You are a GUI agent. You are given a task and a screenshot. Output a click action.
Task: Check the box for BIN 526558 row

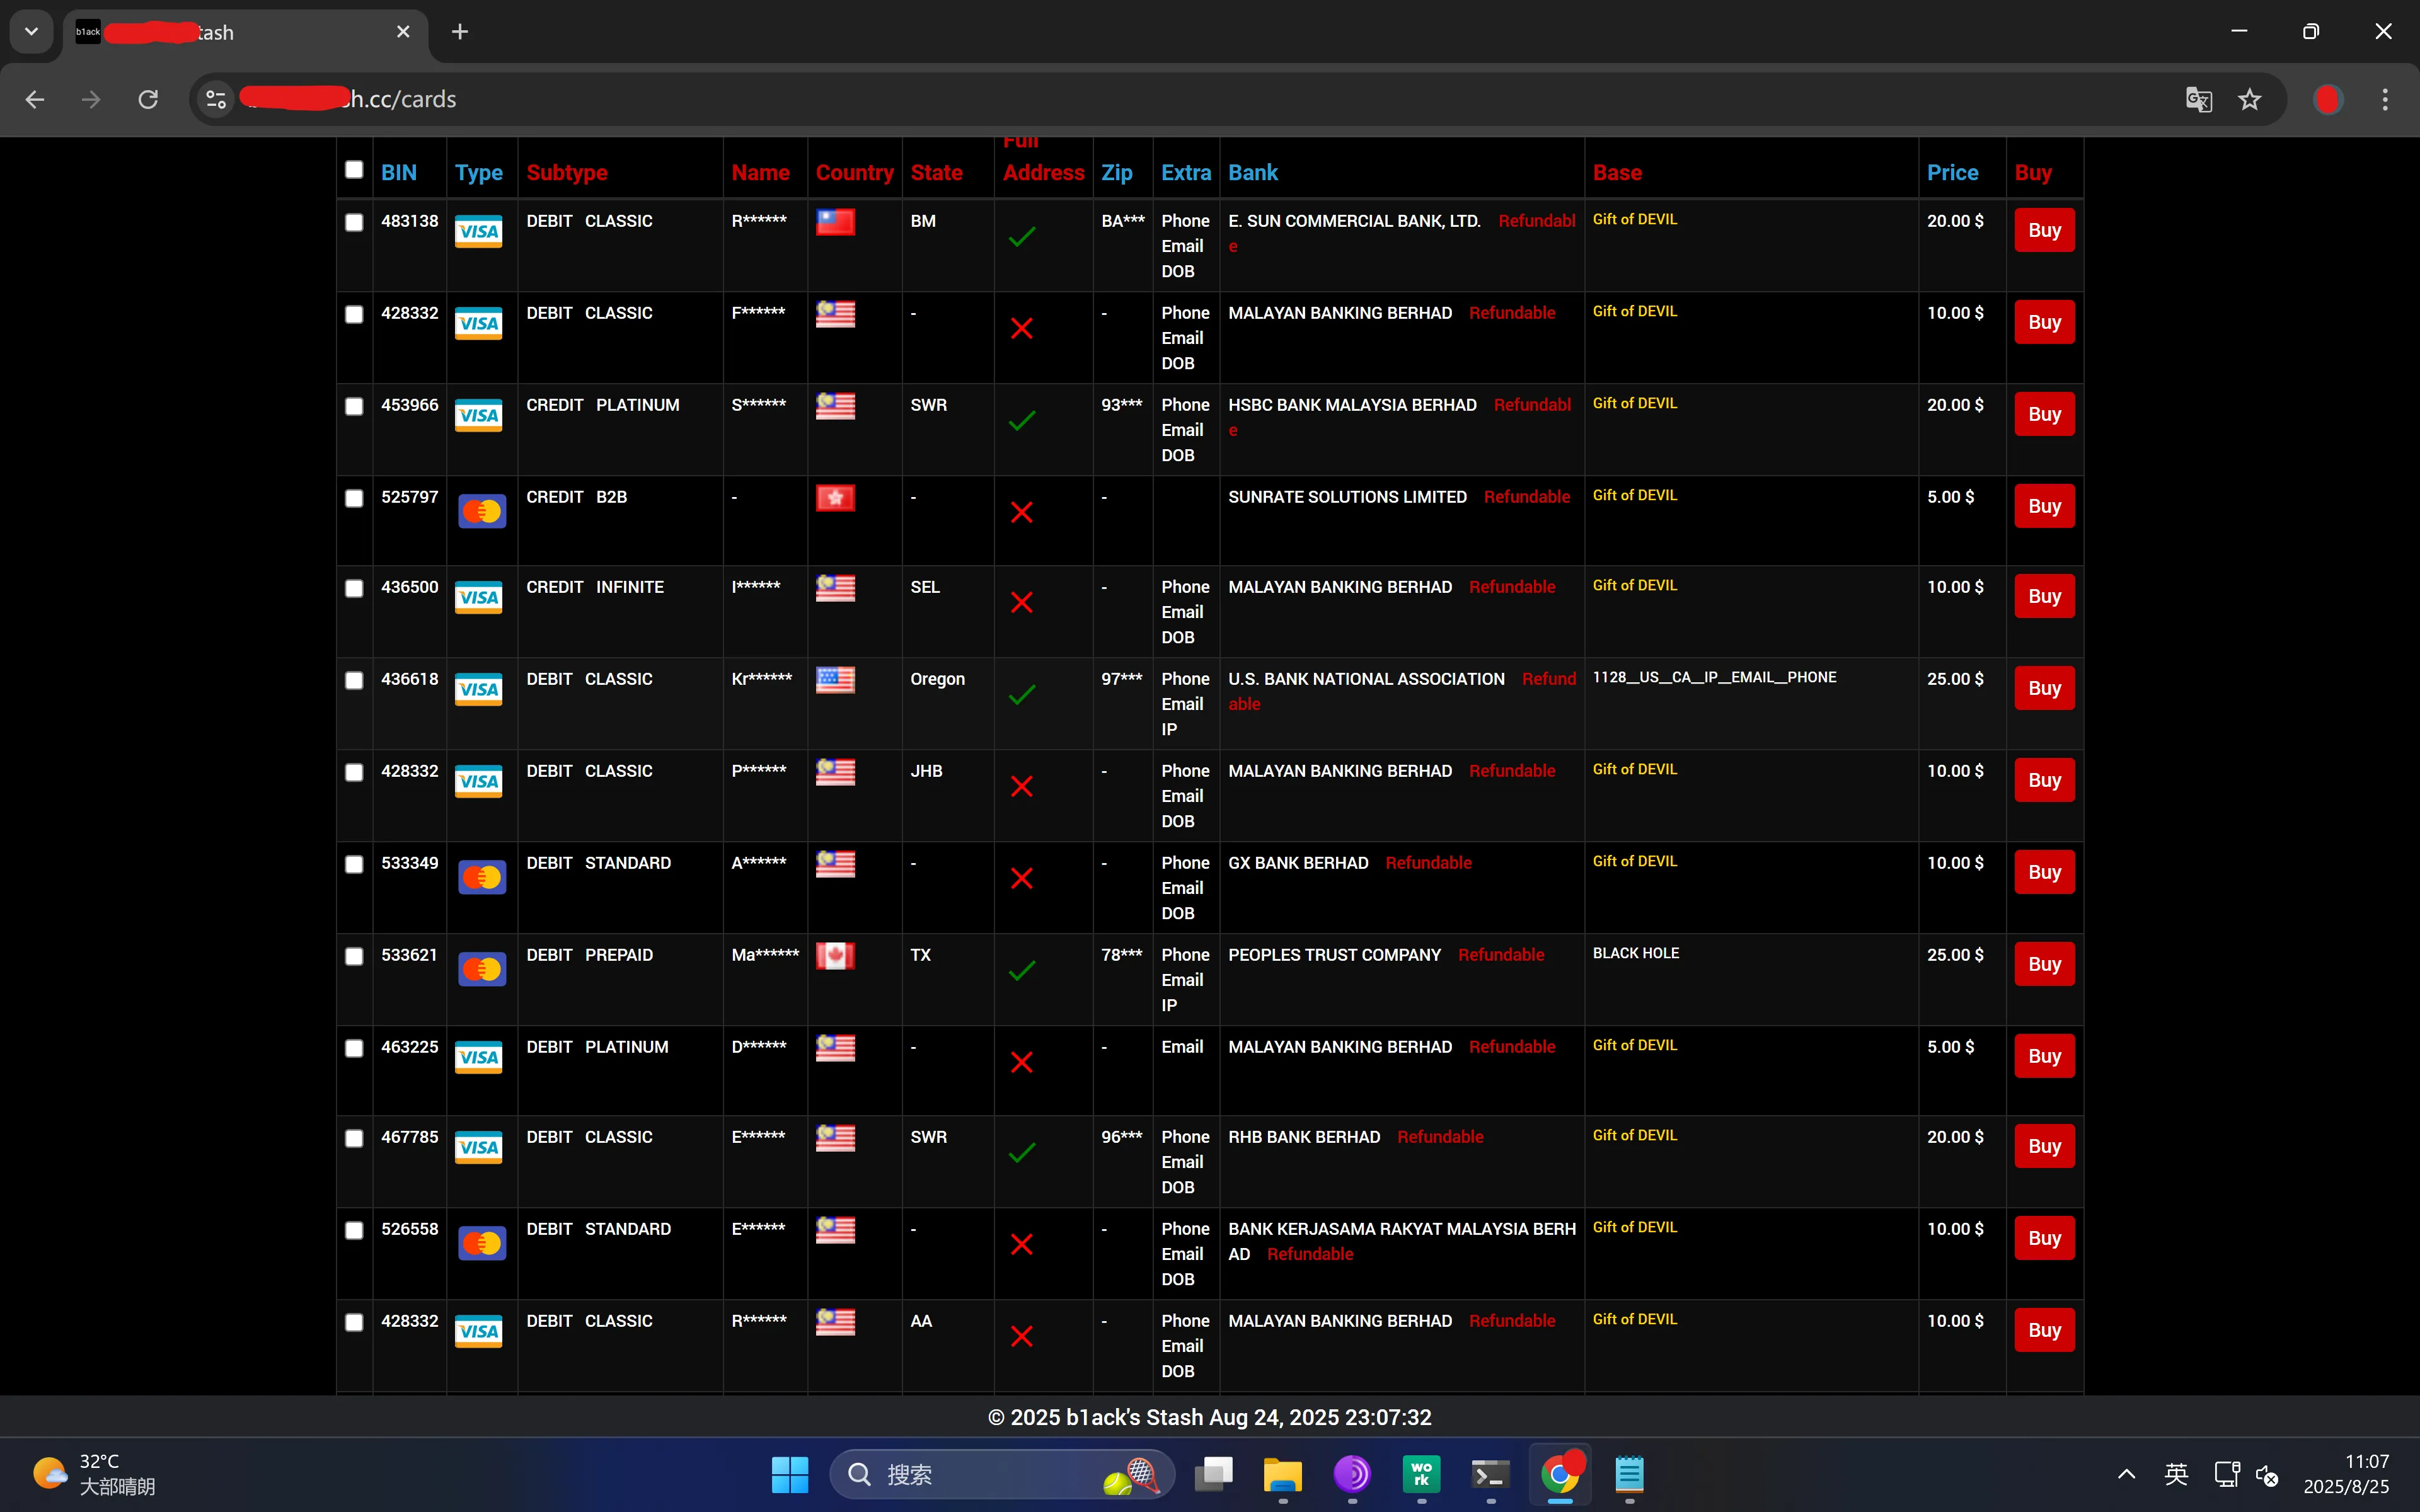[354, 1230]
